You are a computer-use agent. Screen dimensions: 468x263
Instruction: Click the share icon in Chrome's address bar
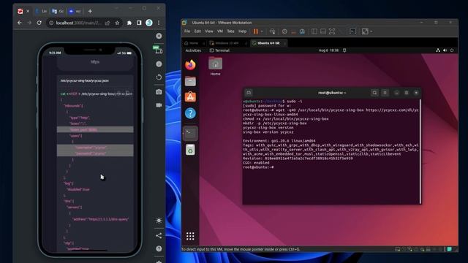(x=107, y=23)
